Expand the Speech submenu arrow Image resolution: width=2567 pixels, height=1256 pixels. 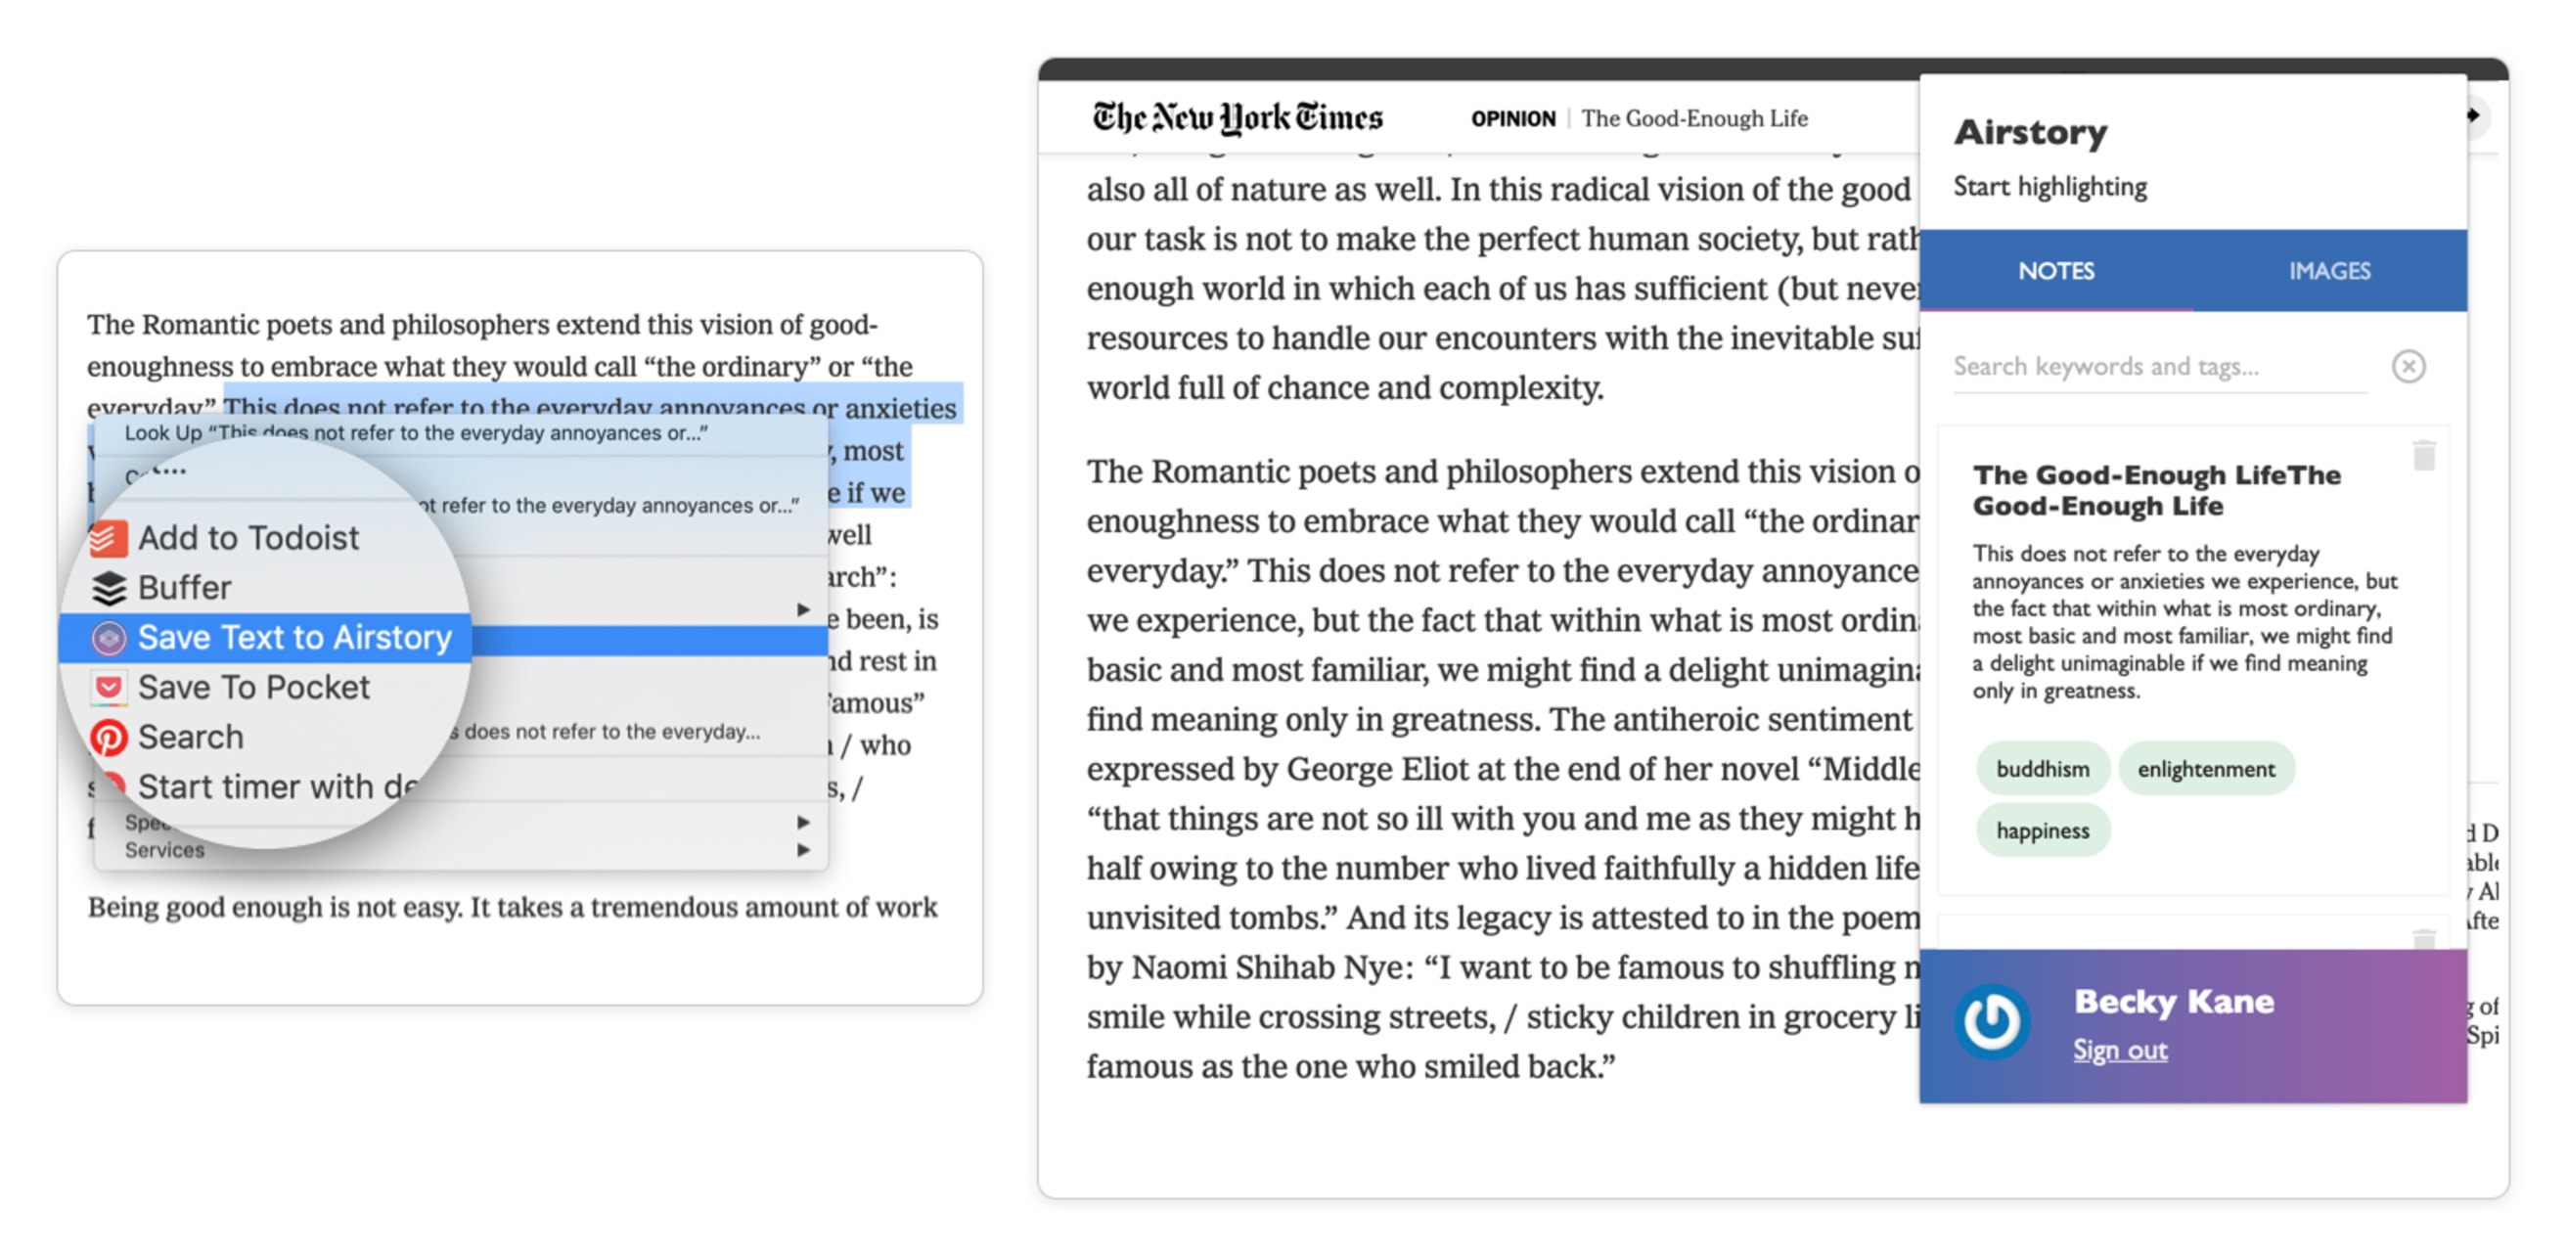click(803, 822)
